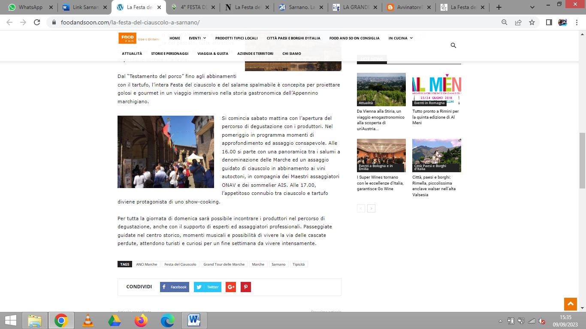The height and width of the screenshot is (329, 586).
Task: Click the page vertical scrollbar thumb
Action: pyautogui.click(x=582, y=161)
